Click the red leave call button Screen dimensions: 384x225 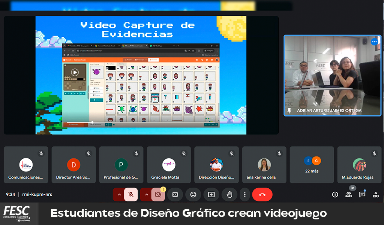(x=262, y=195)
